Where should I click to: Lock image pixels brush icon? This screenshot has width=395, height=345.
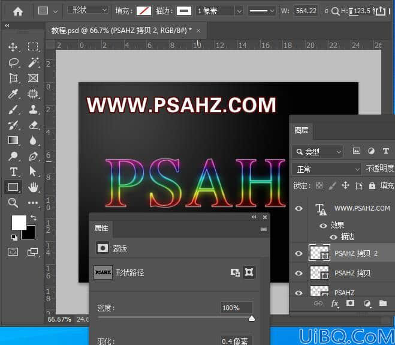pos(332,185)
